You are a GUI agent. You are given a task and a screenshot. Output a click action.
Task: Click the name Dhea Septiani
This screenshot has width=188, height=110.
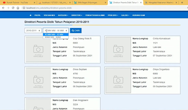80,69
